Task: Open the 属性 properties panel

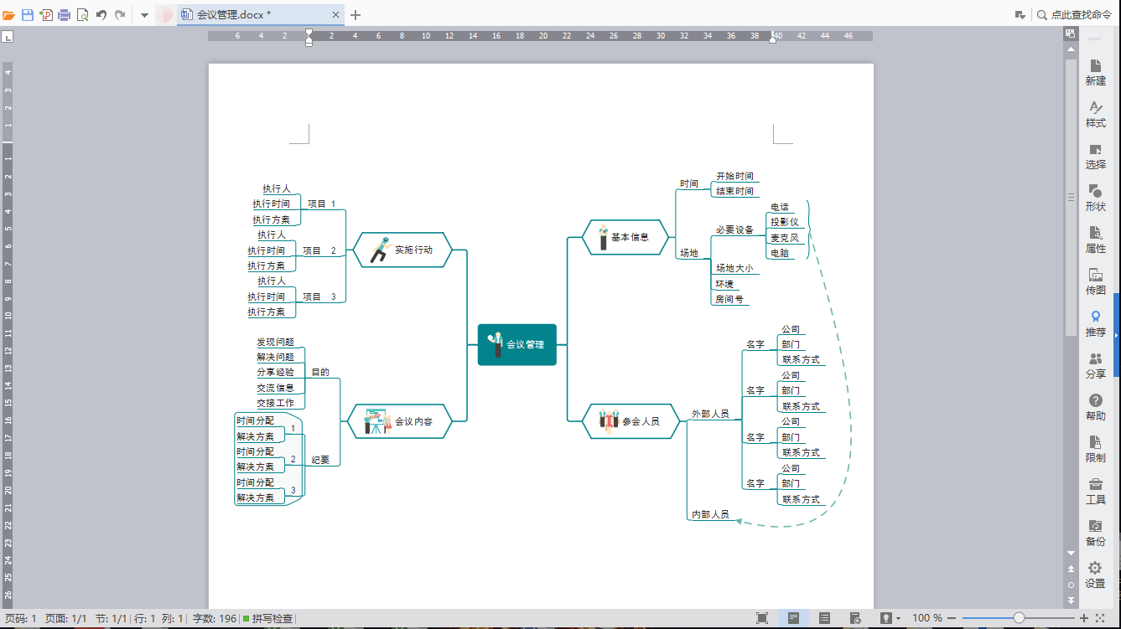Action: (1095, 240)
